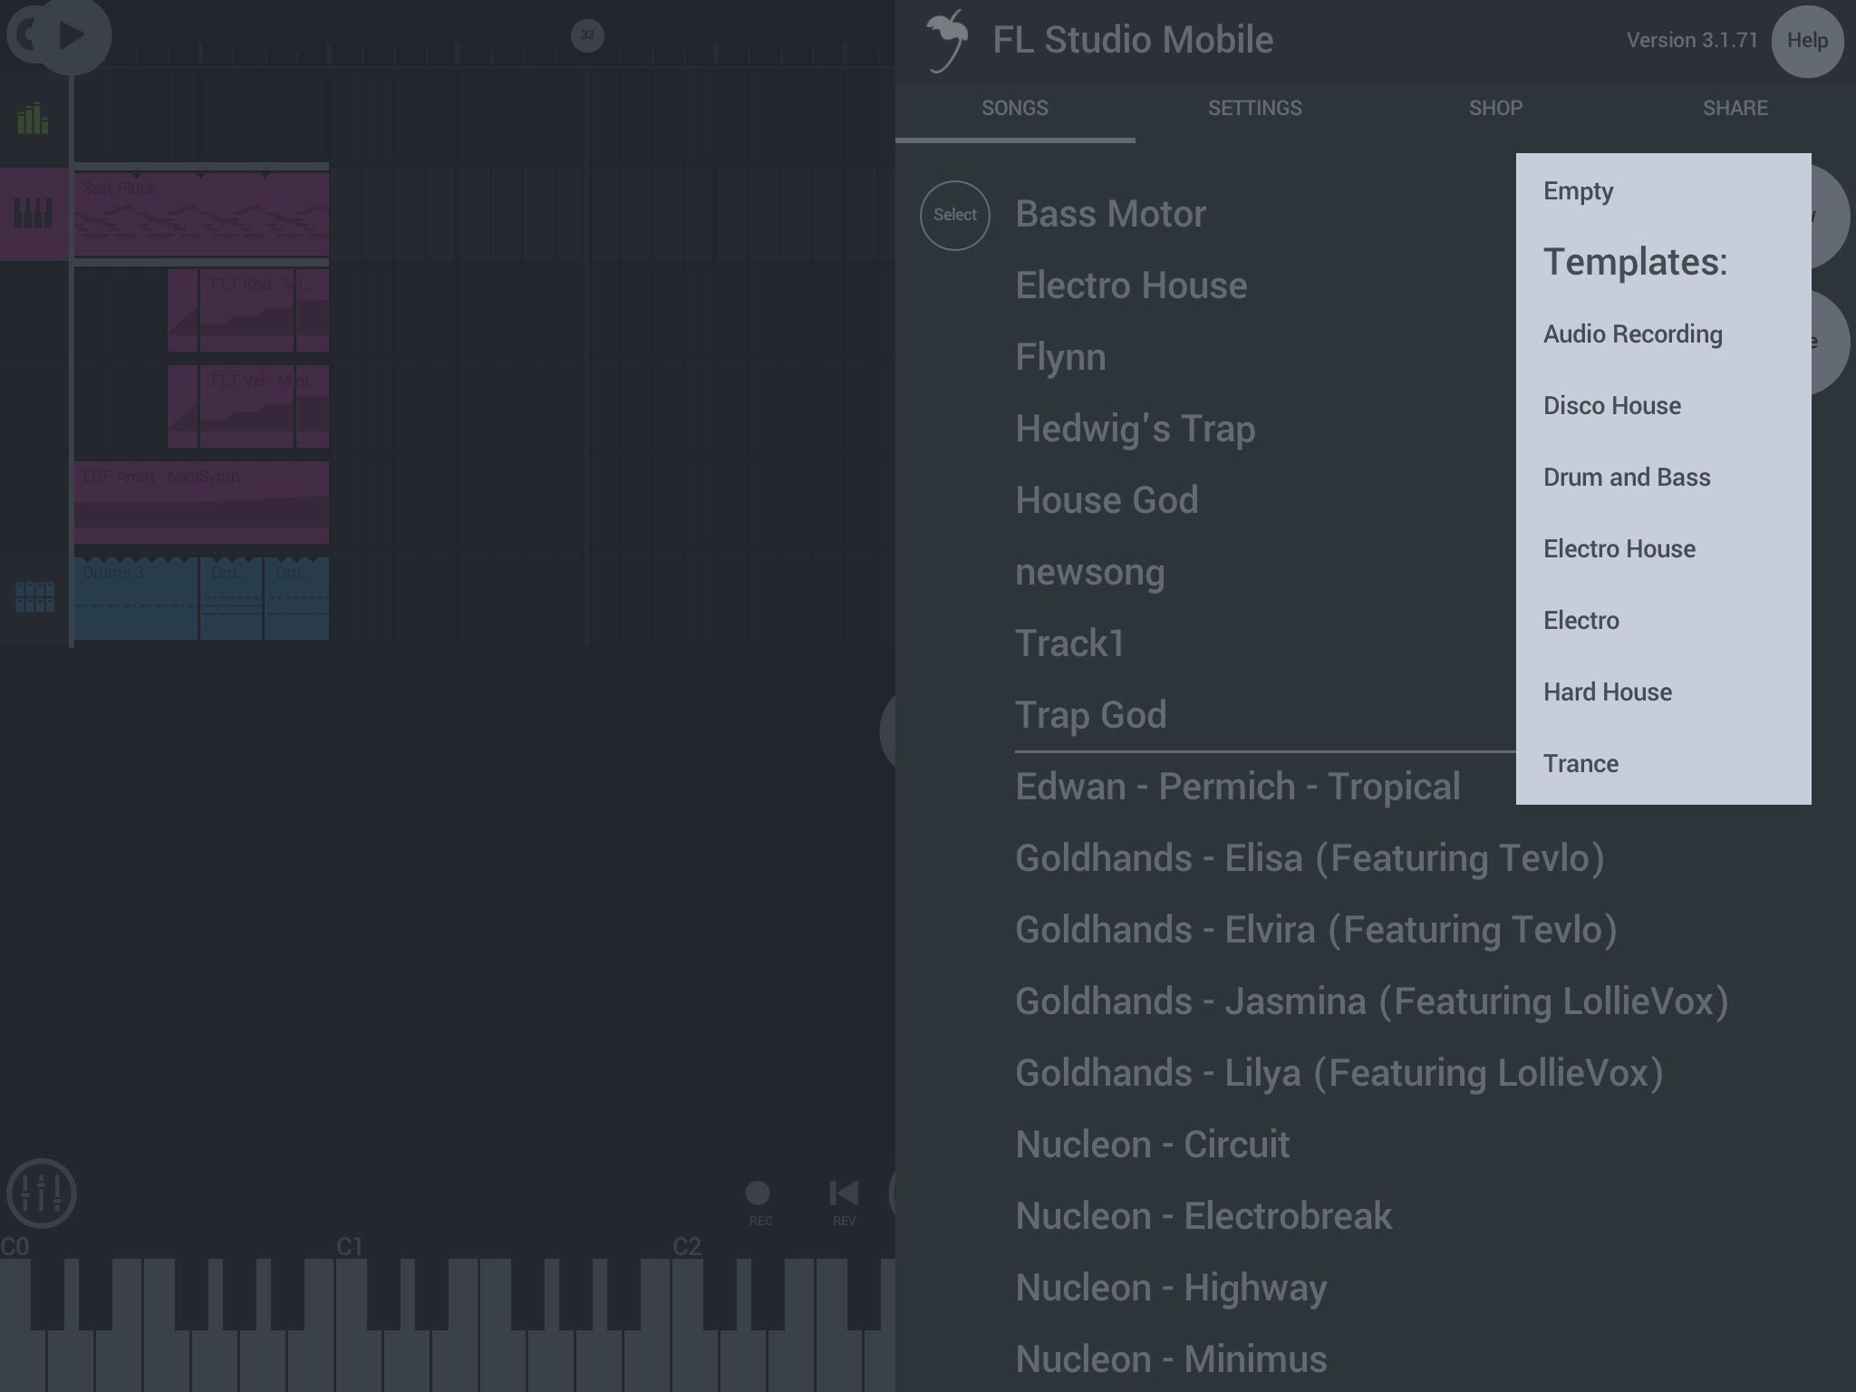Click the REC record button

(759, 1203)
